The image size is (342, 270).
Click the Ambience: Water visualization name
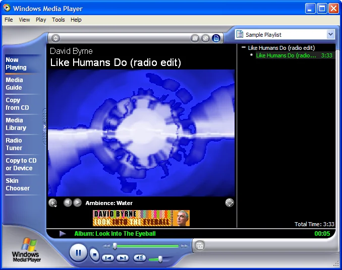point(109,203)
